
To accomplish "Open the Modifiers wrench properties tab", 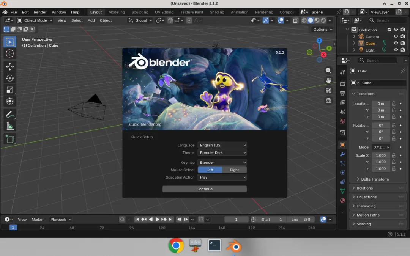I will click(342, 154).
